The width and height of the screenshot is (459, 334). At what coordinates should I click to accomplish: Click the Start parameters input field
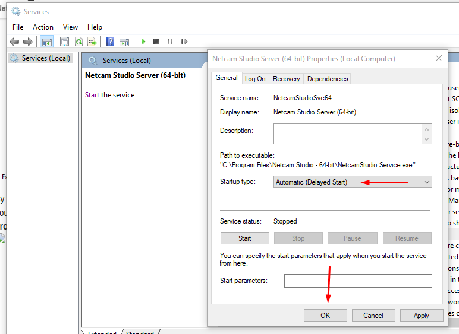(x=358, y=281)
